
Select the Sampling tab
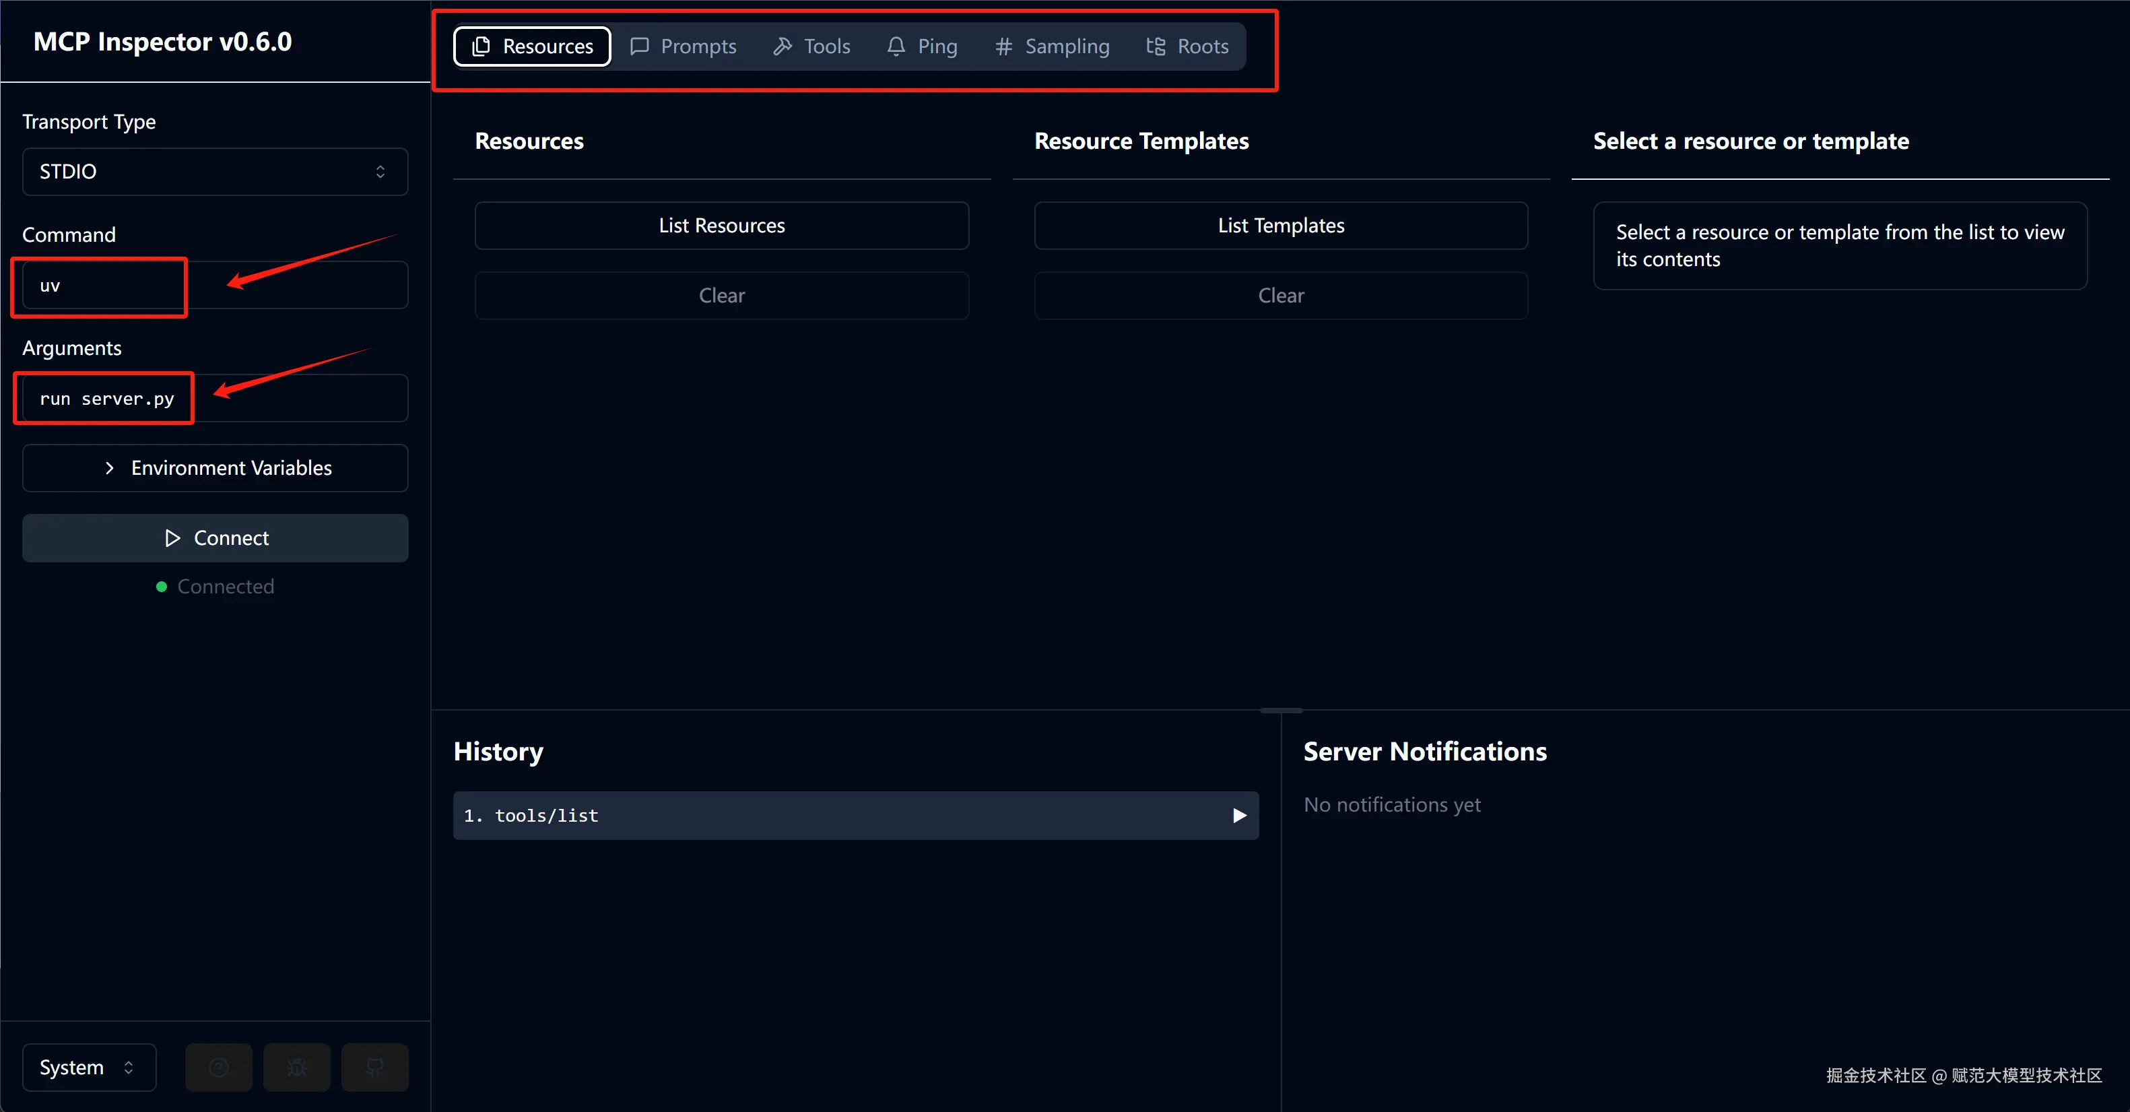pyautogui.click(x=1052, y=46)
